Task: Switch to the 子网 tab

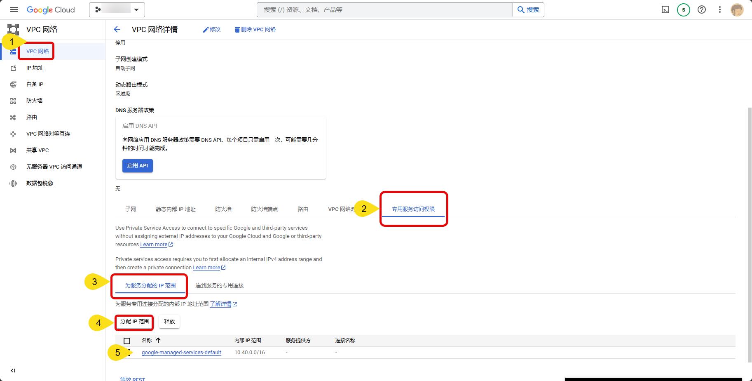Action: [131, 209]
